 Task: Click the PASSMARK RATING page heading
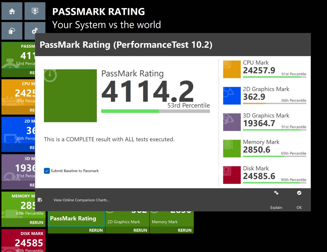pyautogui.click(x=98, y=12)
